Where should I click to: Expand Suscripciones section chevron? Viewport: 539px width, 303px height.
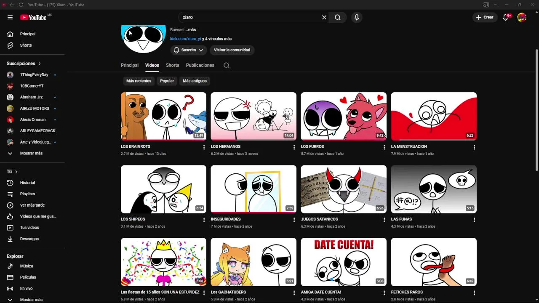40,64
